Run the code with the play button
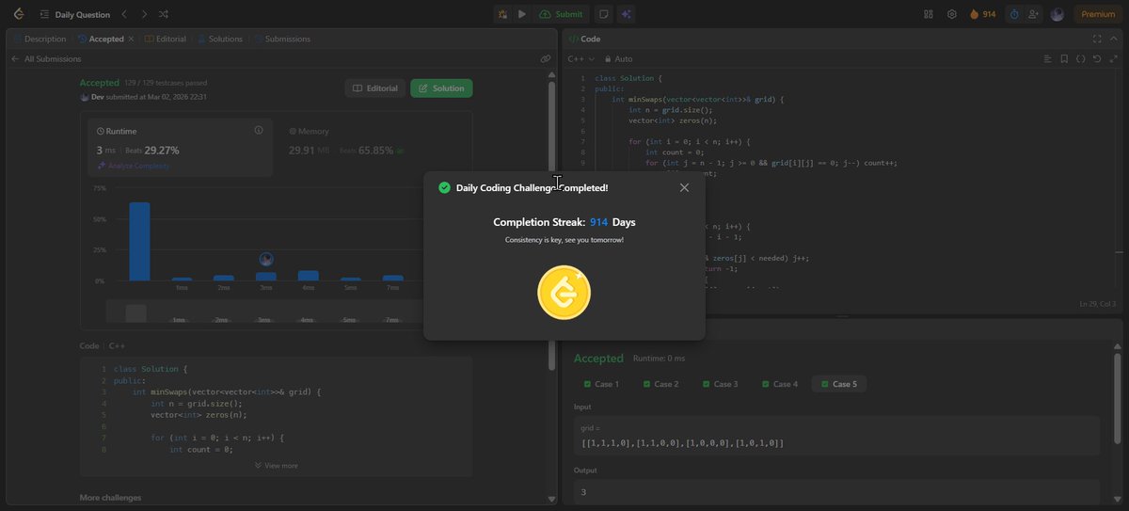Screen dimensions: 1129x511 pos(522,14)
